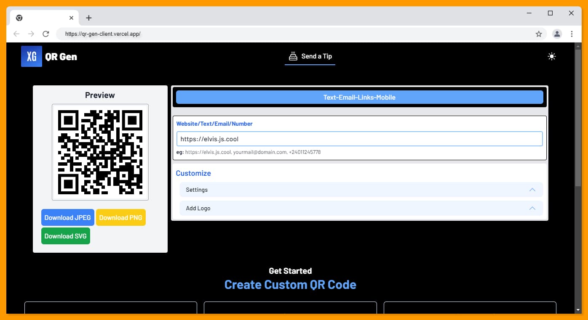Click the XG logo icon
Image resolution: width=588 pixels, height=320 pixels.
32,56
